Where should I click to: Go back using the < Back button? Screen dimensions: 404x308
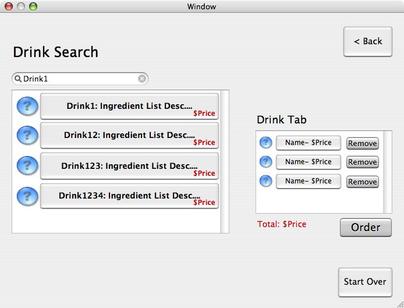(368, 41)
